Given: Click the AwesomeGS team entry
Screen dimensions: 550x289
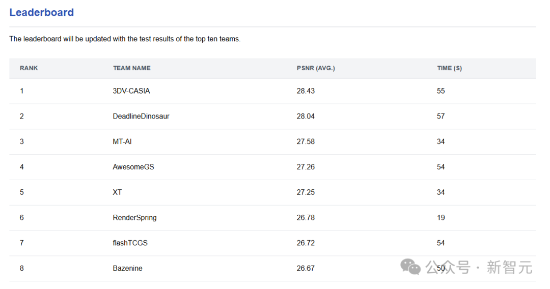Looking at the screenshot, I should pos(133,167).
